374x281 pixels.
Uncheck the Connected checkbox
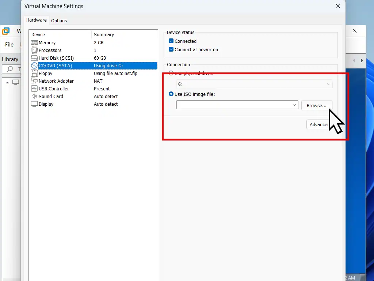[171, 41]
